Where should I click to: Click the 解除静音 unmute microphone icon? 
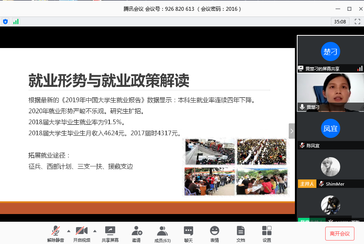(56, 231)
